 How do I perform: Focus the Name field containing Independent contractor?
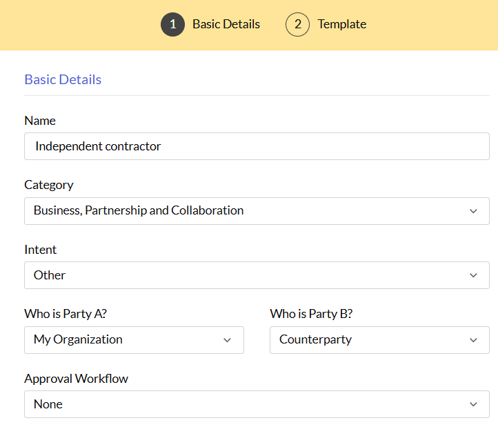pos(257,146)
